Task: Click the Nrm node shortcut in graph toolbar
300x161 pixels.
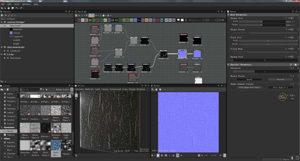Action: pos(135,20)
